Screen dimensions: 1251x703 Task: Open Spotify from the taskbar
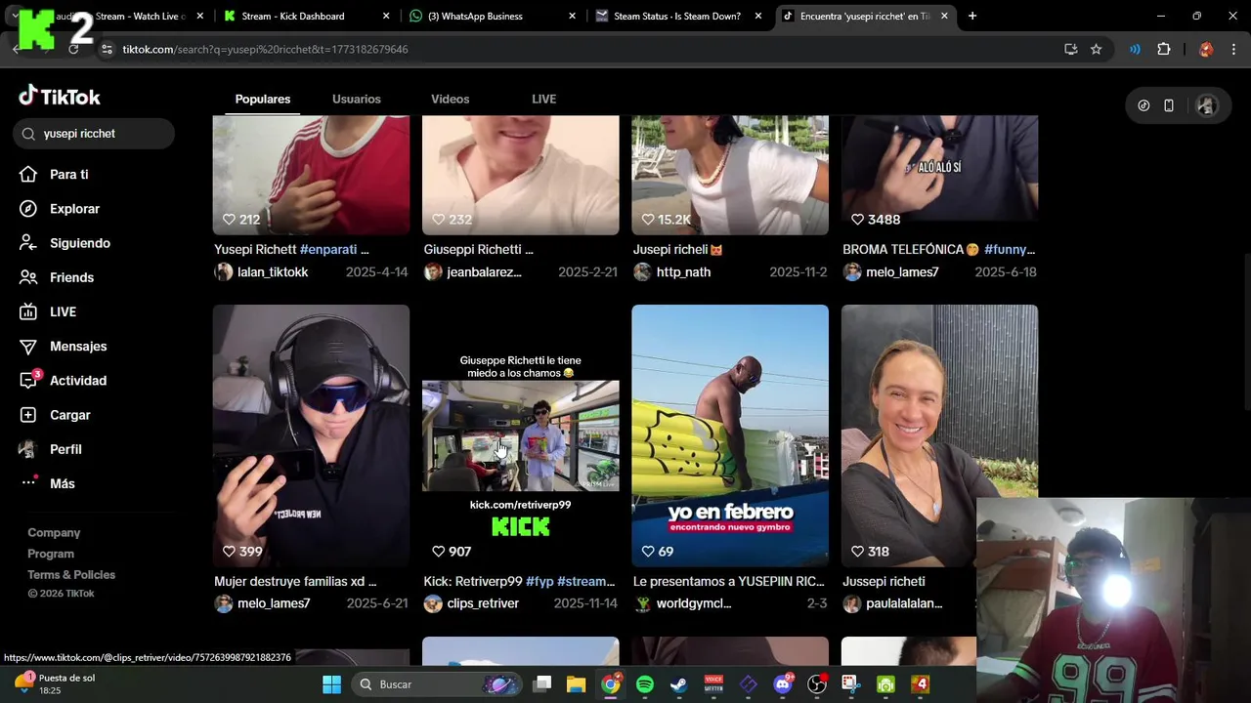[x=645, y=684]
